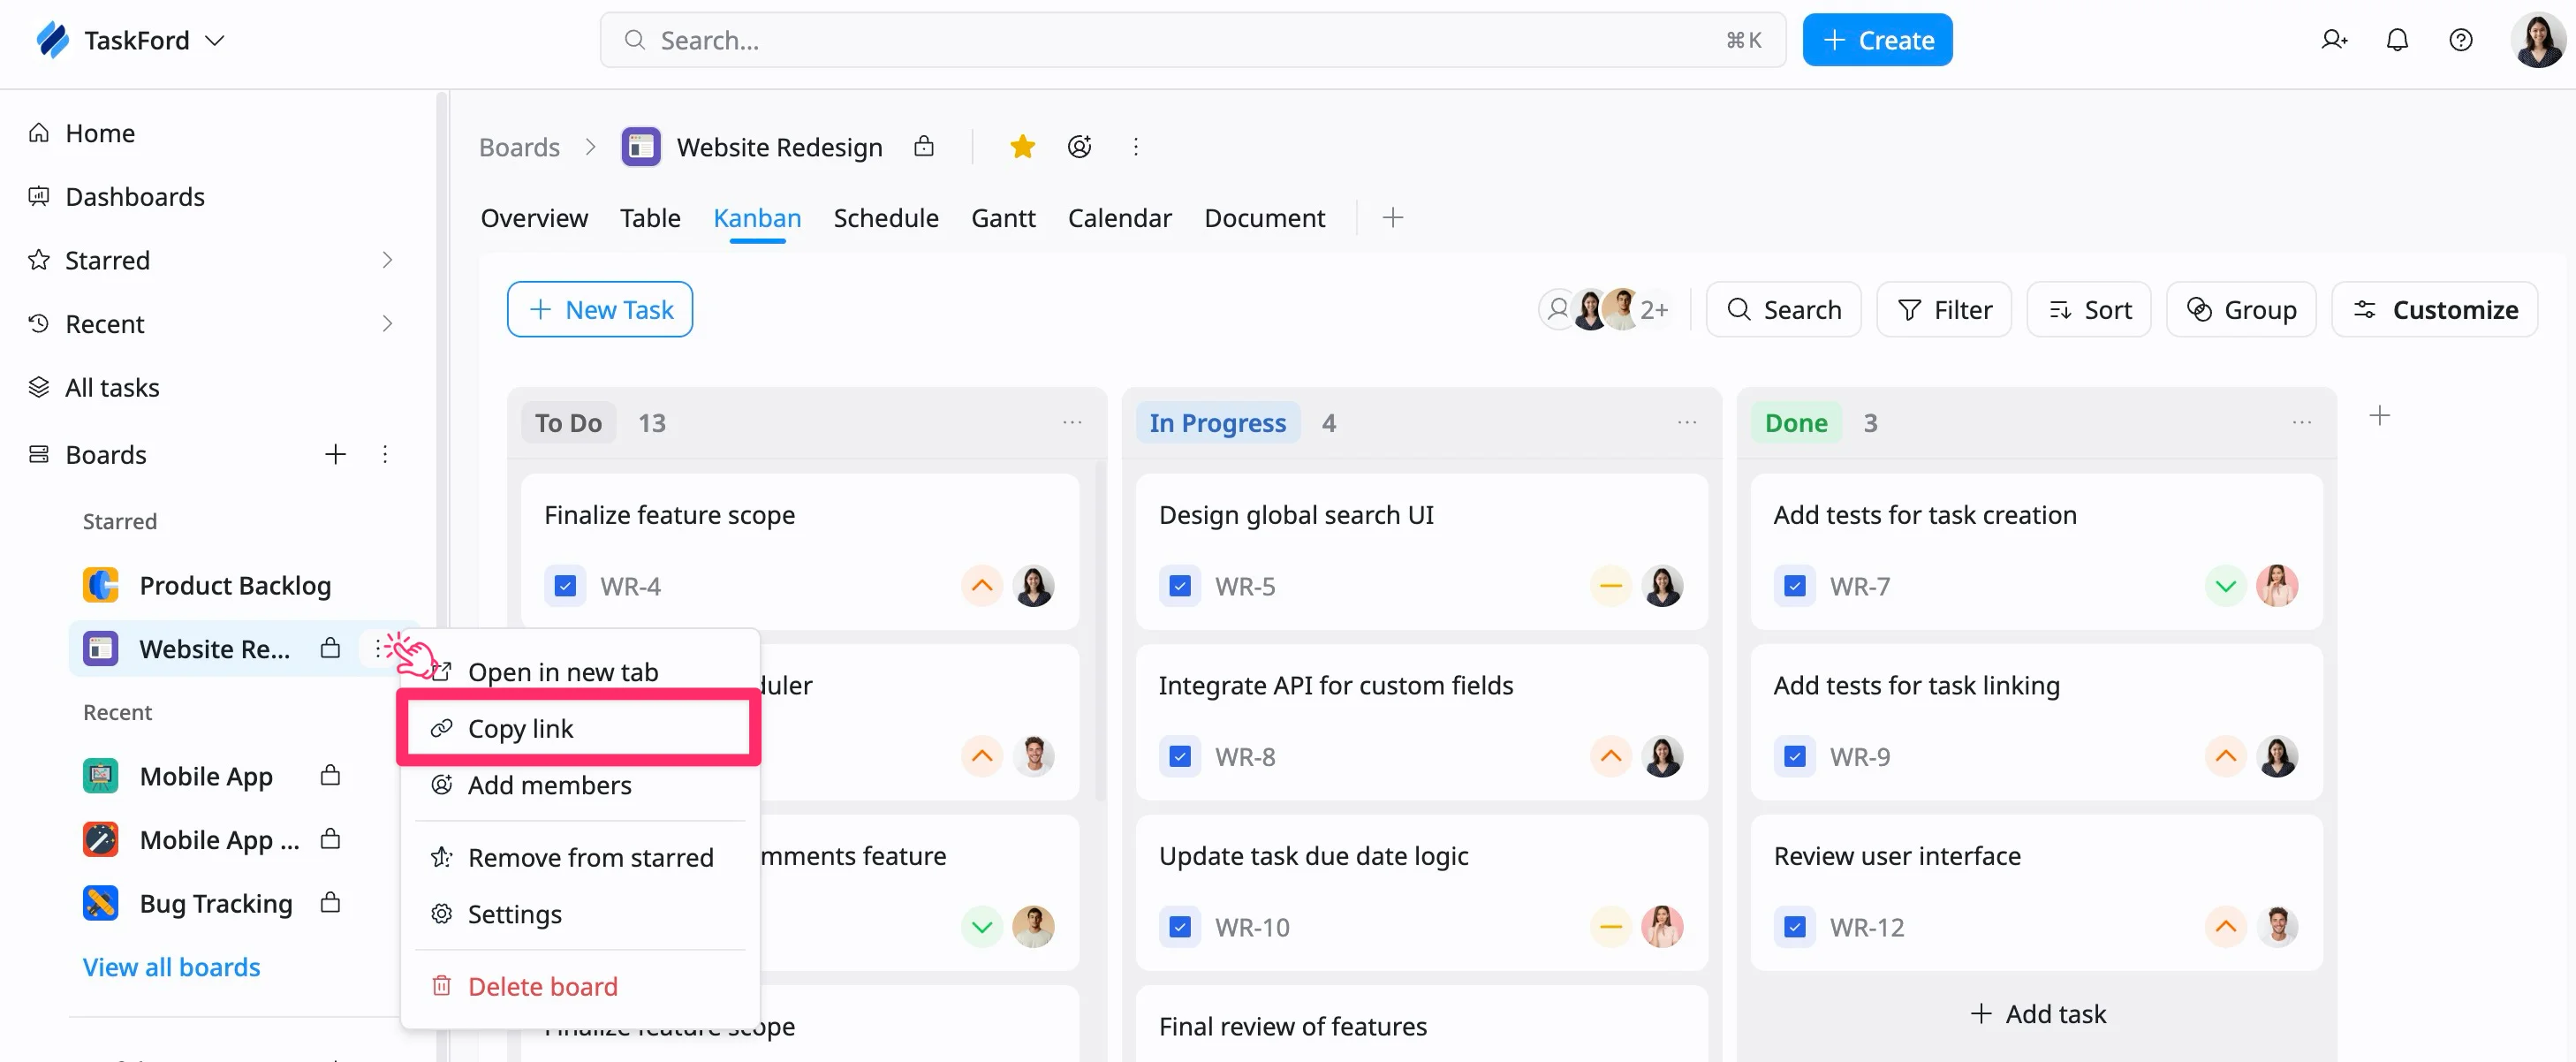
Task: Open board Settings from the context menu
Action: tap(580, 914)
